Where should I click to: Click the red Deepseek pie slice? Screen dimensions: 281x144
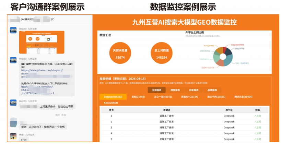click(x=224, y=50)
